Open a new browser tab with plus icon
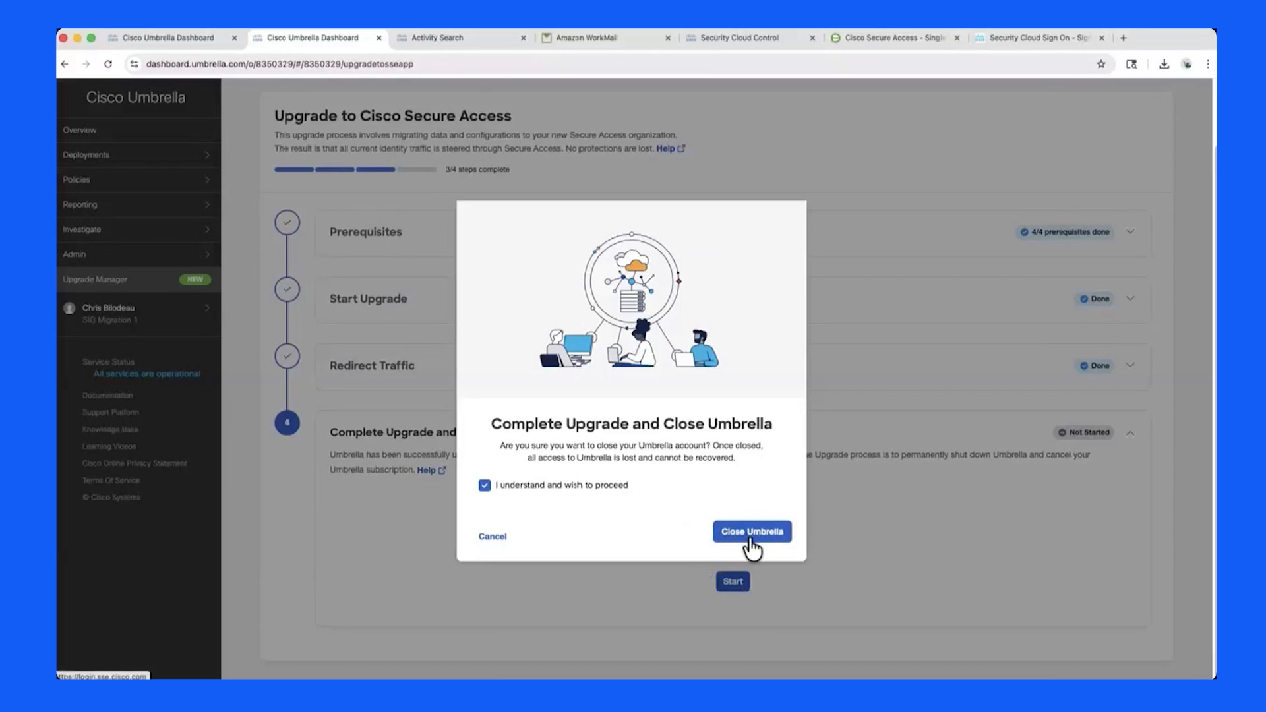1266x712 pixels. click(x=1124, y=38)
